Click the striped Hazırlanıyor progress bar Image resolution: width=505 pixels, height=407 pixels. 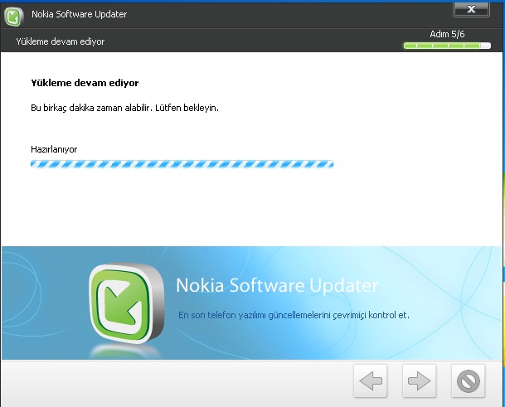182,164
